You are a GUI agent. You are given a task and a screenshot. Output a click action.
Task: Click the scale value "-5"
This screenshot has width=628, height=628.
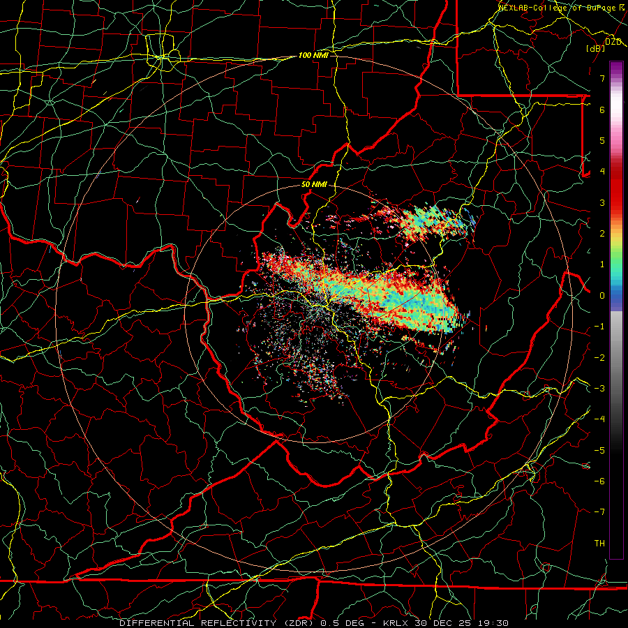pos(599,451)
